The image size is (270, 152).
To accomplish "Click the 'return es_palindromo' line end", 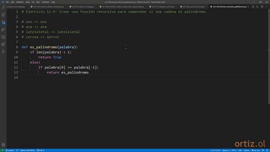I will point(89,72).
